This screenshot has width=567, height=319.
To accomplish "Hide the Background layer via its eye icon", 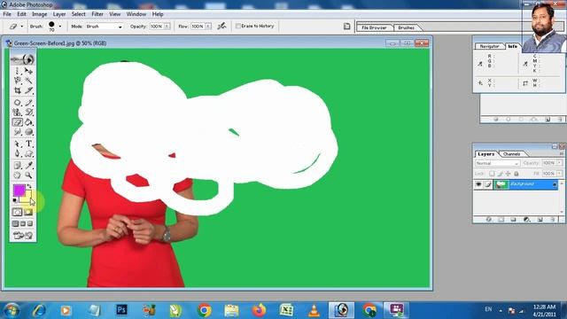I will pyautogui.click(x=478, y=184).
